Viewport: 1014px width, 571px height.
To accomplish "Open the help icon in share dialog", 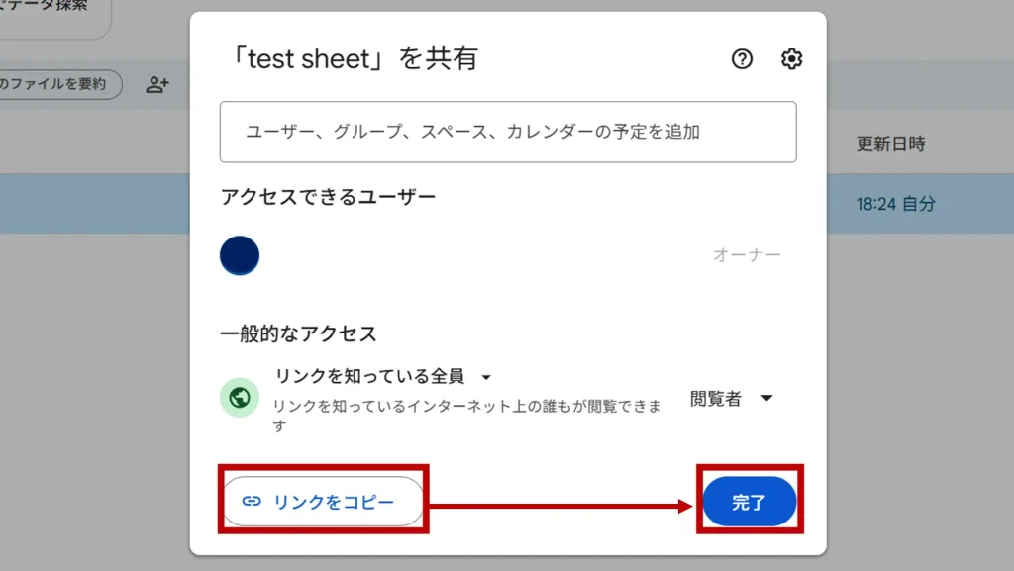I will point(742,59).
